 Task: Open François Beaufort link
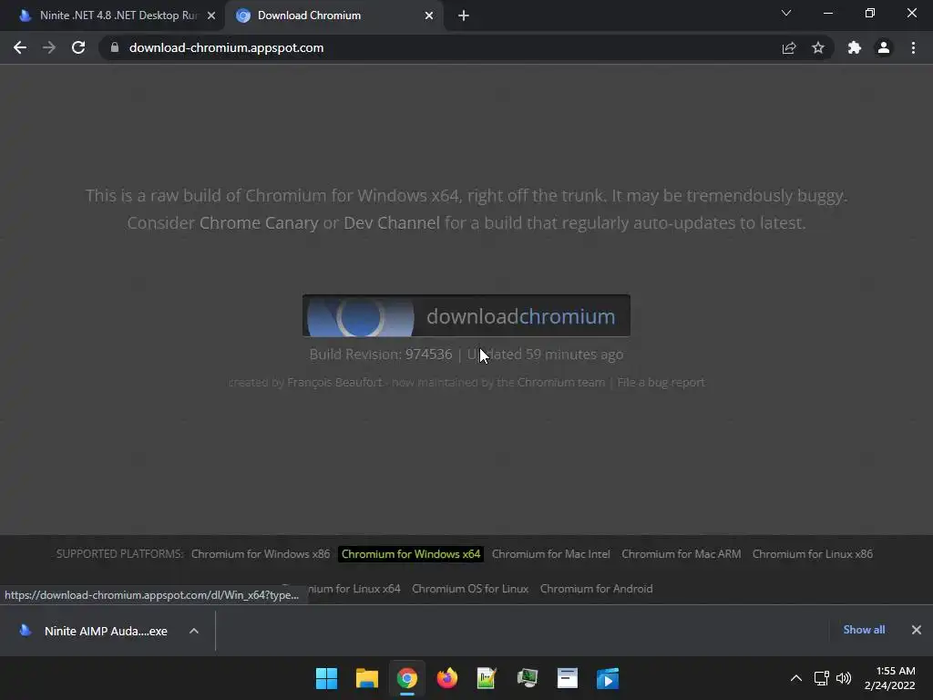pyautogui.click(x=334, y=382)
